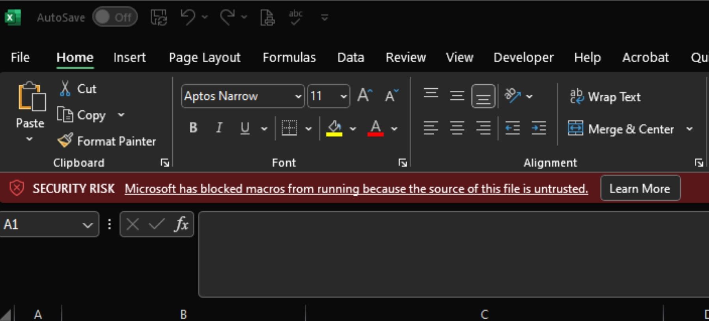Screen dimensions: 709x321
Task: Align text right
Action: [483, 128]
